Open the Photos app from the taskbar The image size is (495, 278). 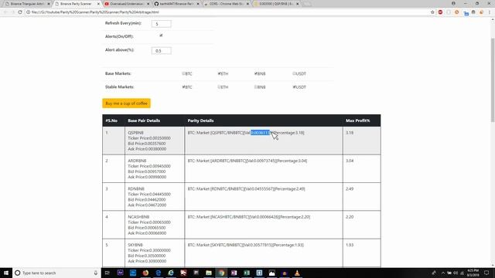271,273
